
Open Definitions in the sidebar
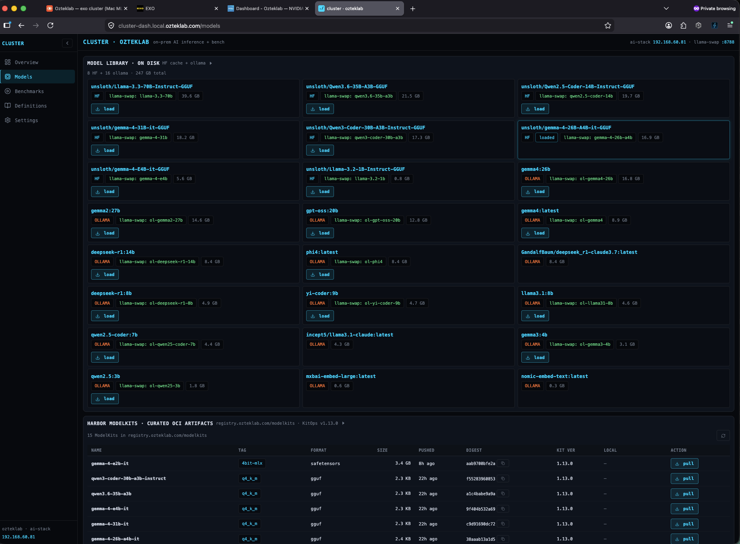37,106
